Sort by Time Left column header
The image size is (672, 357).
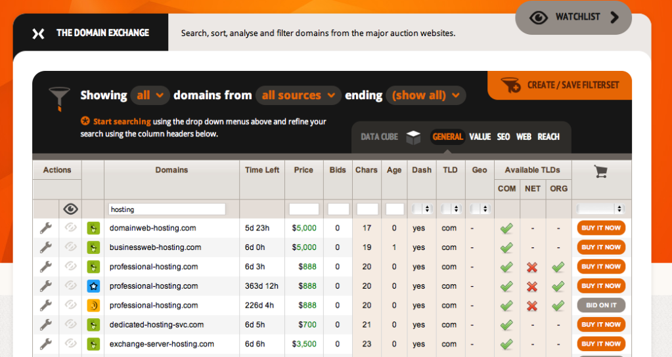pyautogui.click(x=262, y=170)
